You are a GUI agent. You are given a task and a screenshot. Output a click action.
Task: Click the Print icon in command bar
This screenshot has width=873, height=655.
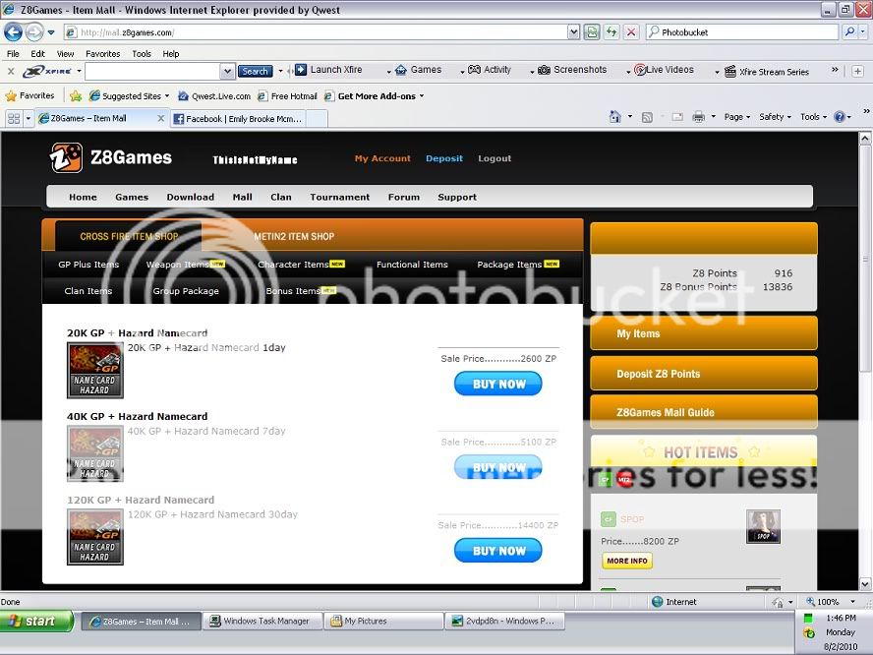tap(697, 117)
